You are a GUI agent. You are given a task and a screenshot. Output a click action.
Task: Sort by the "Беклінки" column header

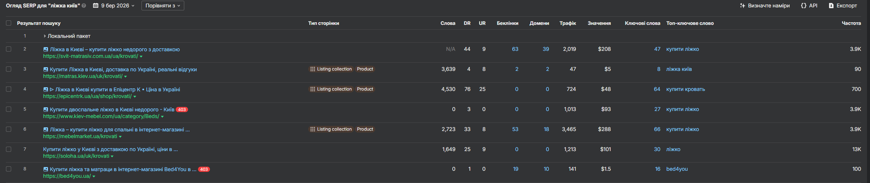click(x=507, y=23)
